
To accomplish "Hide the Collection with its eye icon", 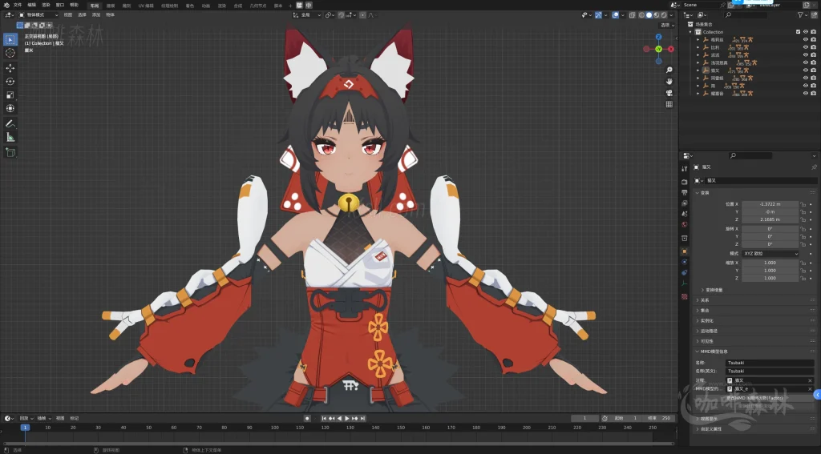I will [806, 32].
